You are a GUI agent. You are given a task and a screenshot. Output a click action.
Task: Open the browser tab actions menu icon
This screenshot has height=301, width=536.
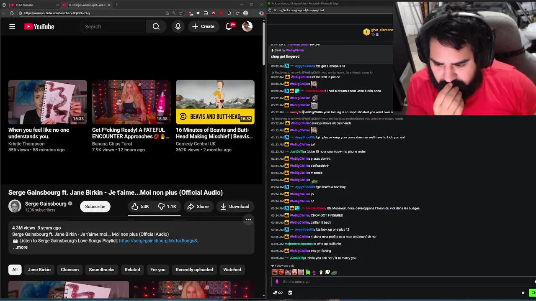click(x=4, y=5)
